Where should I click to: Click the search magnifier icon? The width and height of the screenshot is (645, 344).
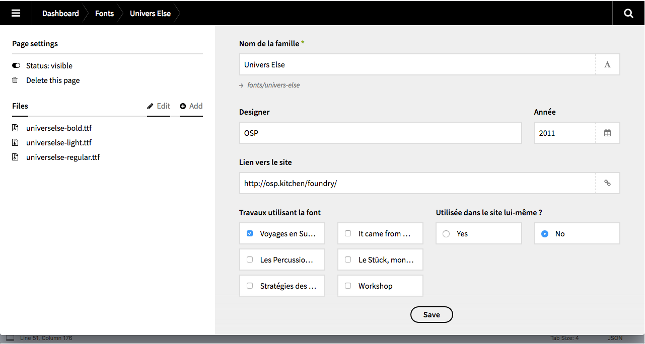coord(628,13)
